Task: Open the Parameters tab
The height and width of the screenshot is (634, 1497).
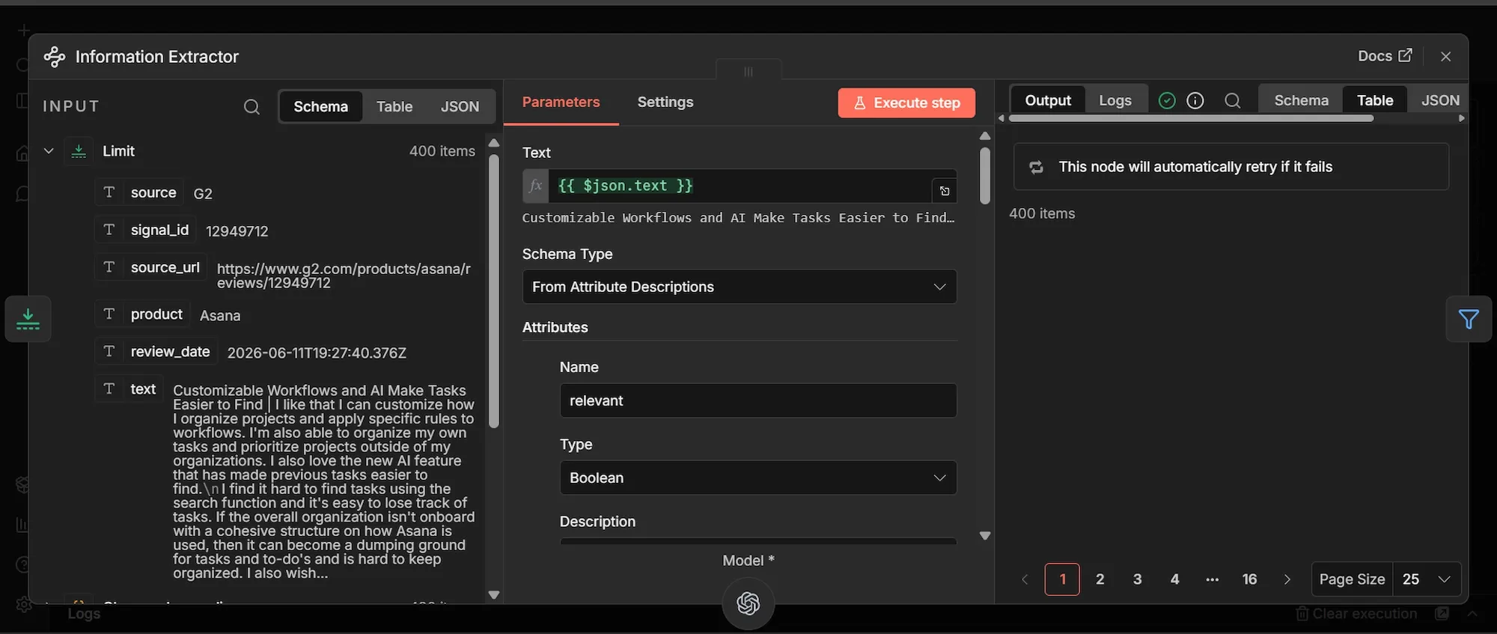Action: click(x=561, y=102)
